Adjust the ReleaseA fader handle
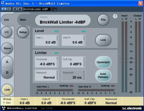 [x=57, y=75]
